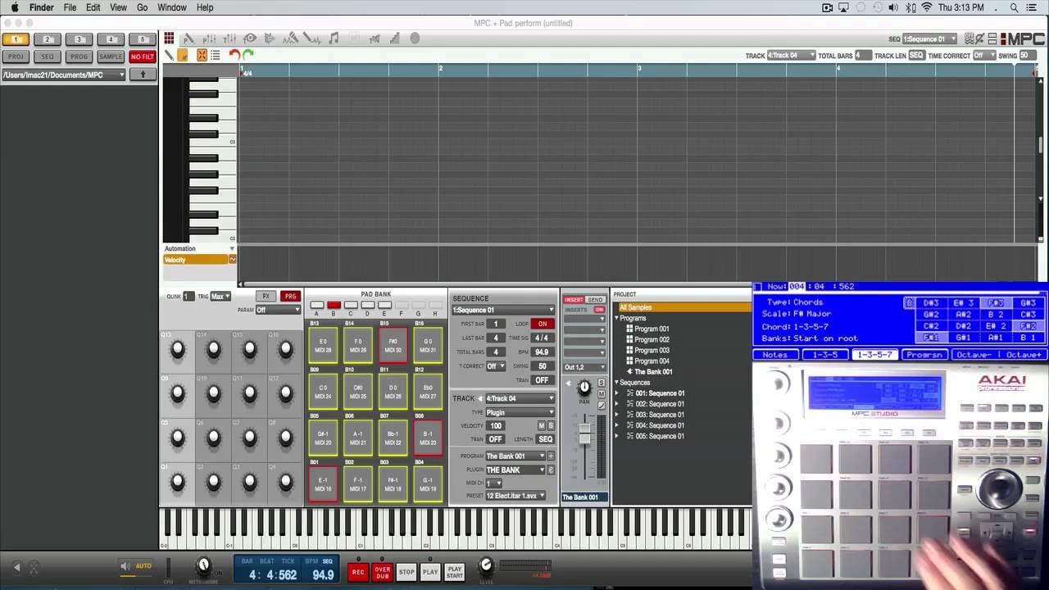Image resolution: width=1049 pixels, height=590 pixels.
Task: Open Sample Record microphone icon
Action: tap(291, 39)
